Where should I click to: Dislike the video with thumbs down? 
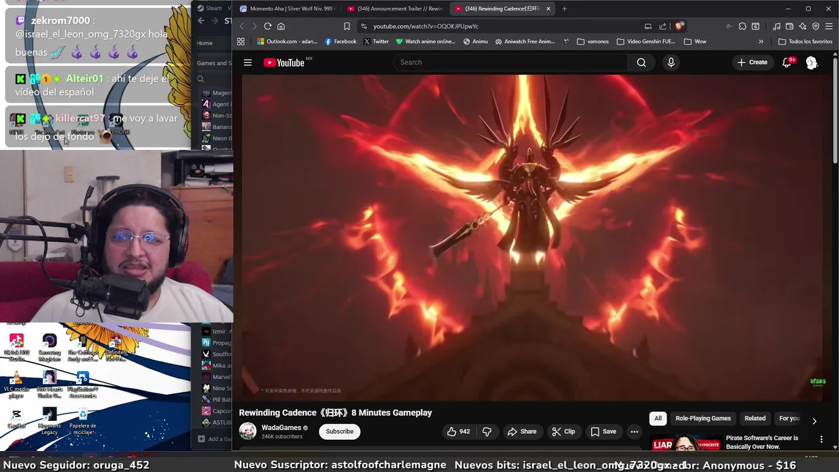point(487,431)
